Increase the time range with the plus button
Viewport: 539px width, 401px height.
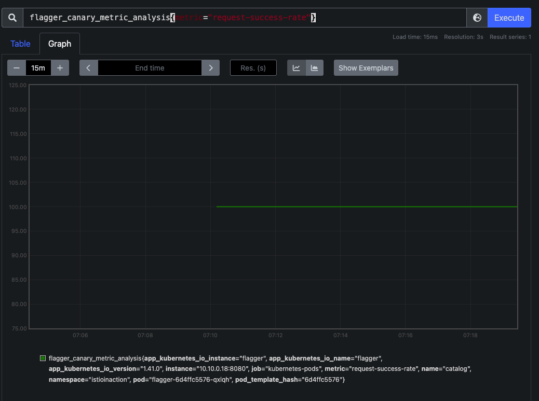point(60,67)
